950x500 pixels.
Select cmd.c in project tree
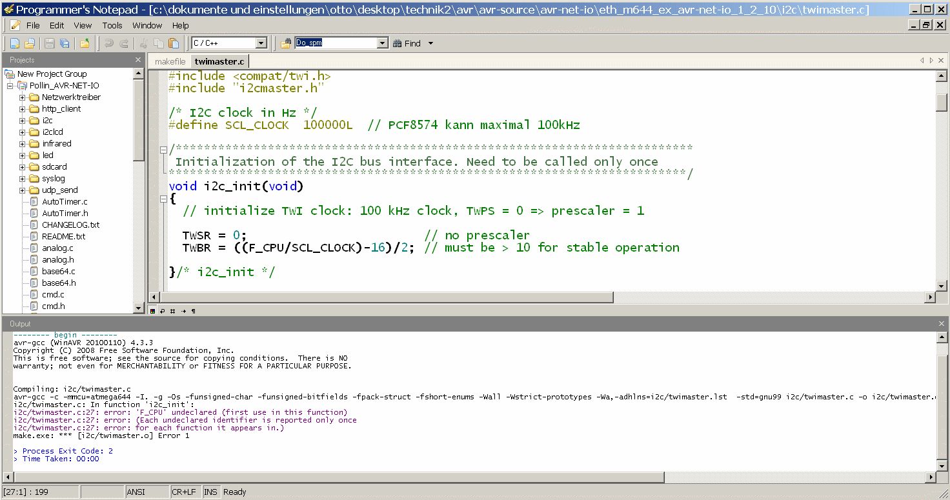53,295
